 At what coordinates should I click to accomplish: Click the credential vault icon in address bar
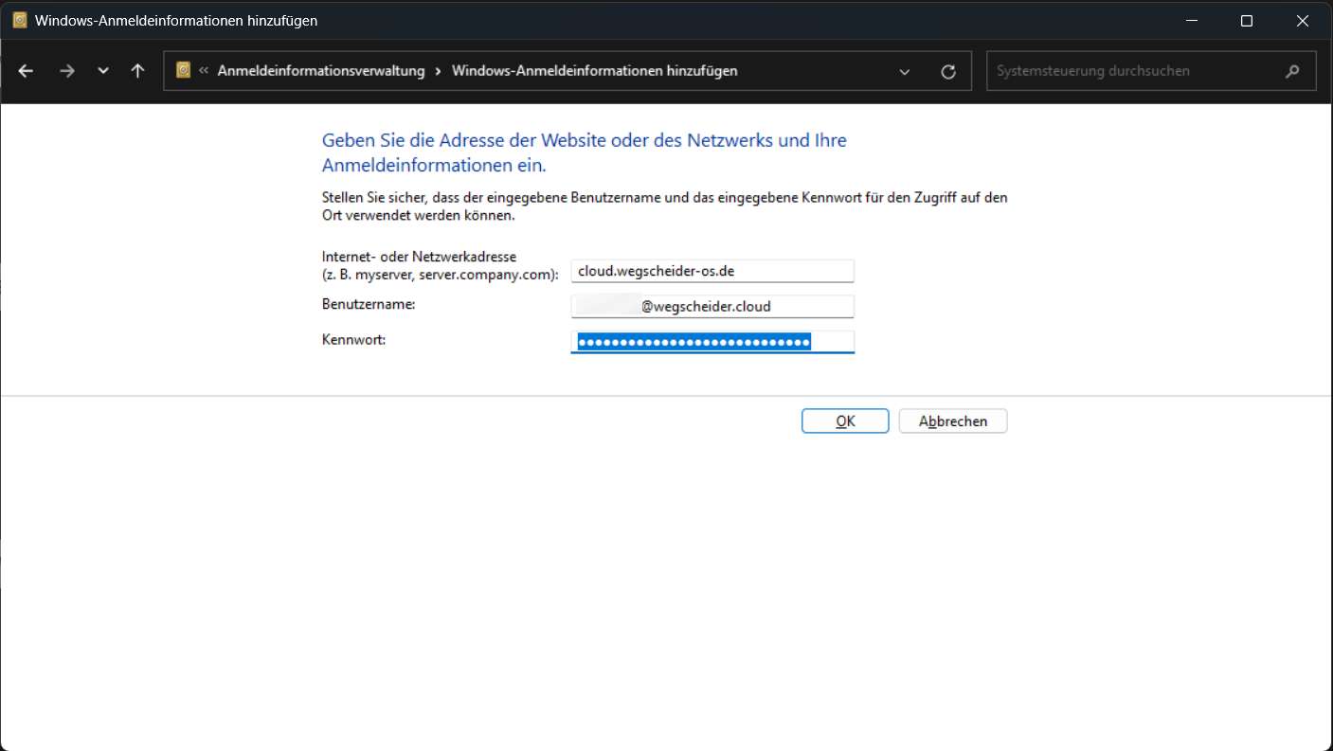tap(184, 70)
